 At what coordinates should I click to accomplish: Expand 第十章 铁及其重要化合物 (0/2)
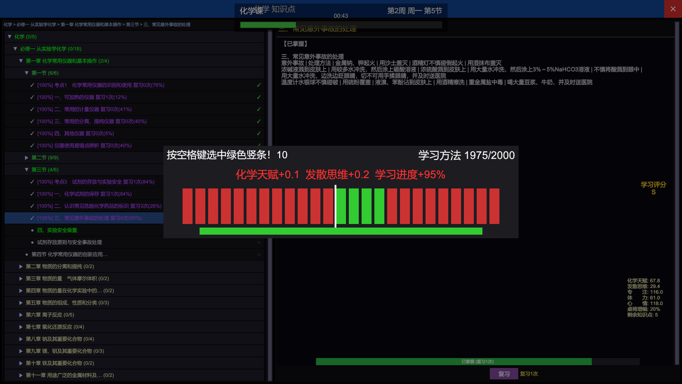pos(21,363)
